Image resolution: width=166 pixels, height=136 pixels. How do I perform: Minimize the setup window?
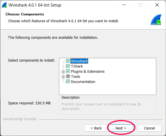point(124,5)
